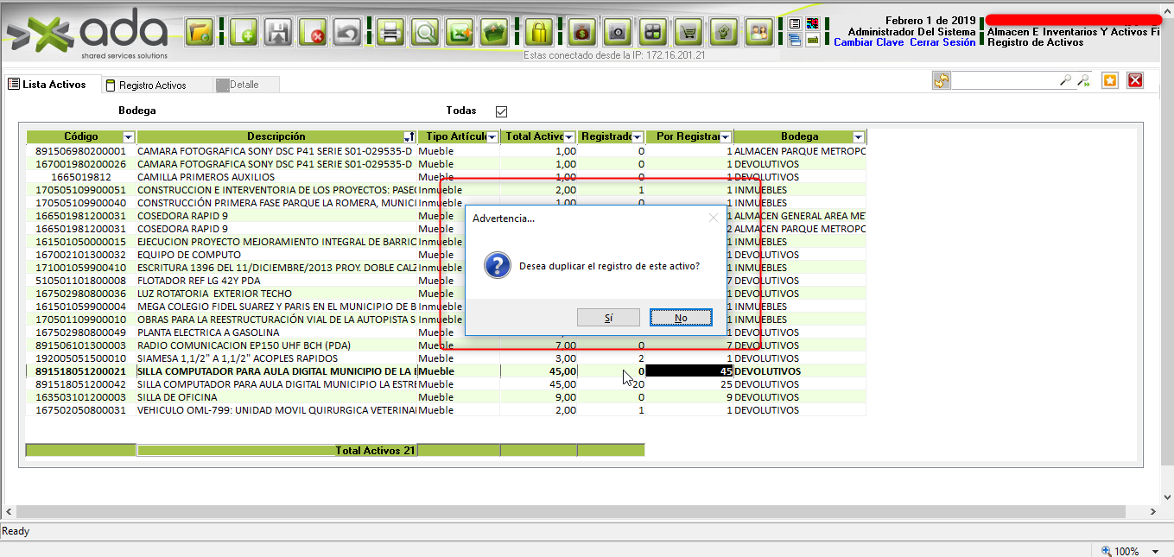Expand the Tipo Artículo column filter

tap(492, 137)
